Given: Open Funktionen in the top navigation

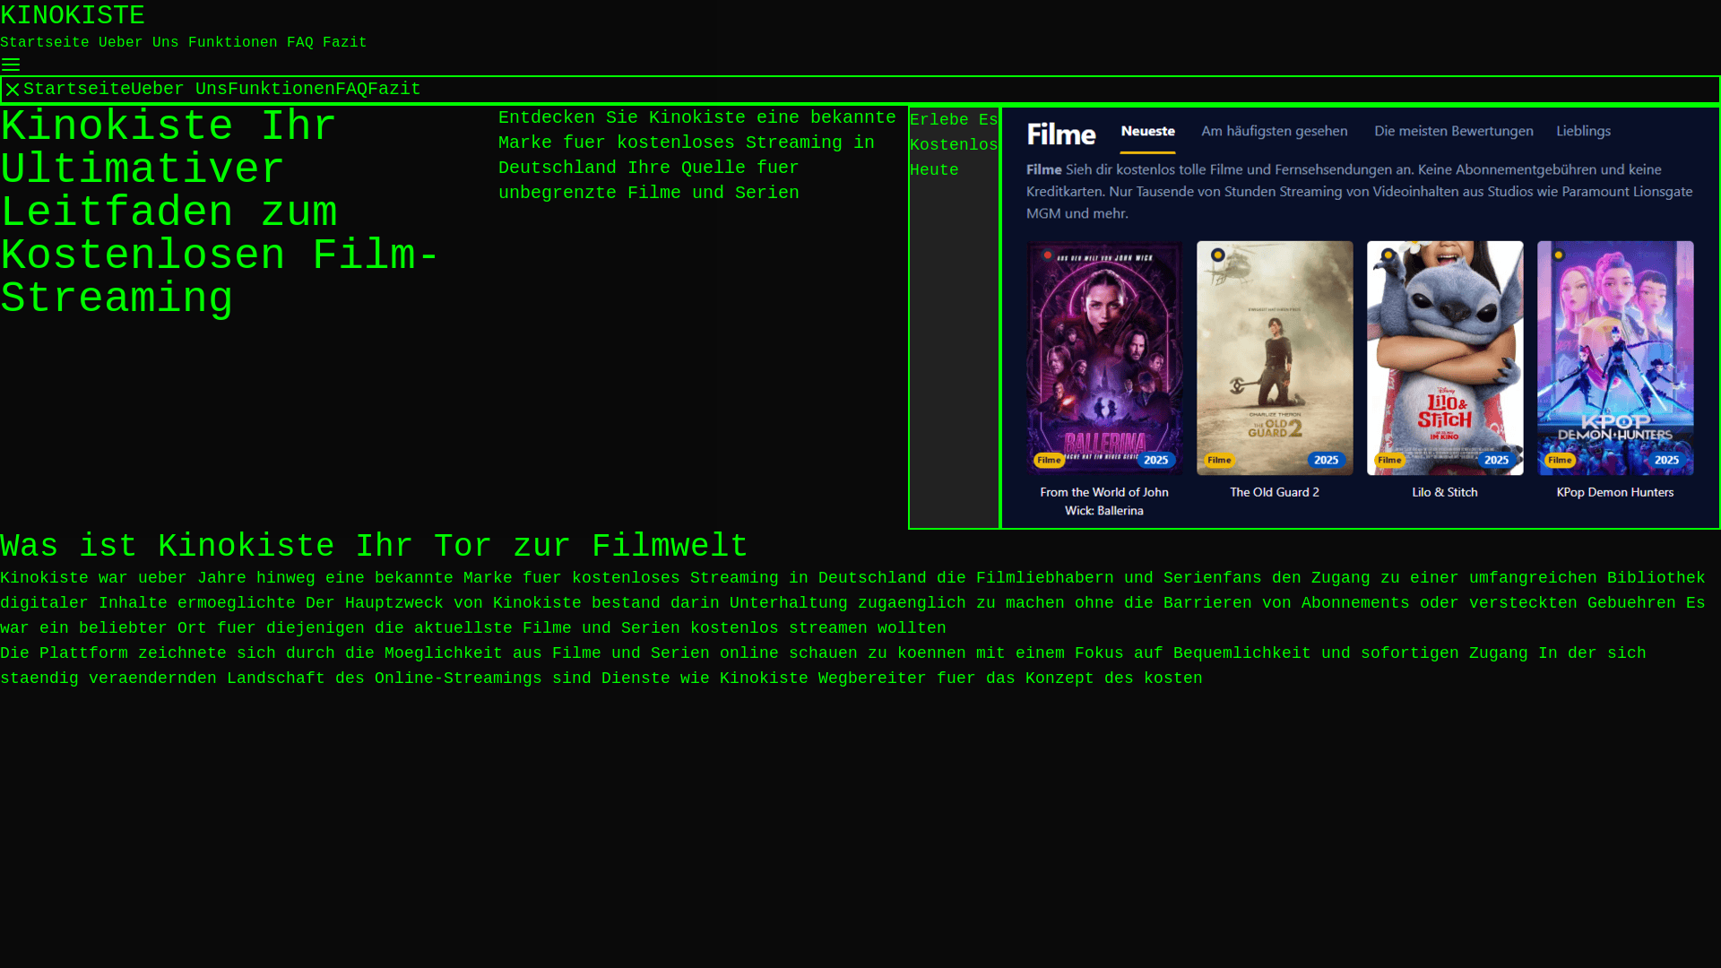Looking at the screenshot, I should point(233,43).
